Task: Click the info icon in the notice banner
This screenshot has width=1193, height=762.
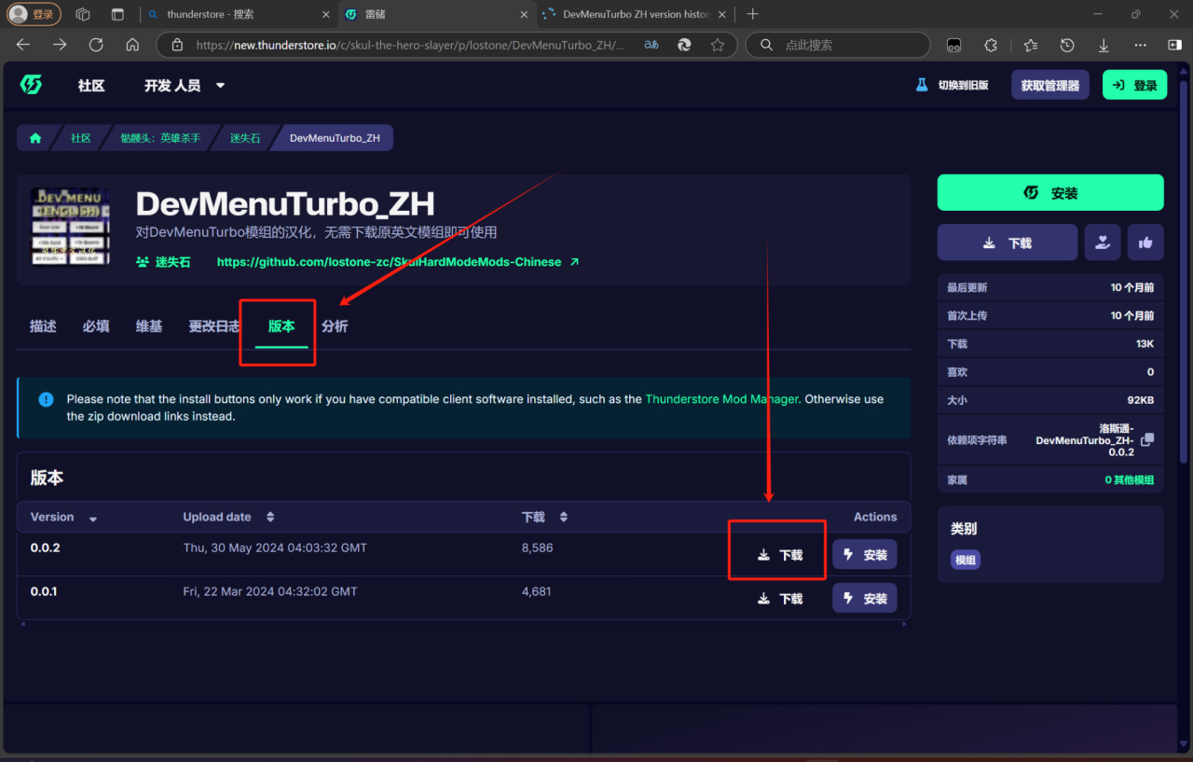Action: tap(46, 399)
